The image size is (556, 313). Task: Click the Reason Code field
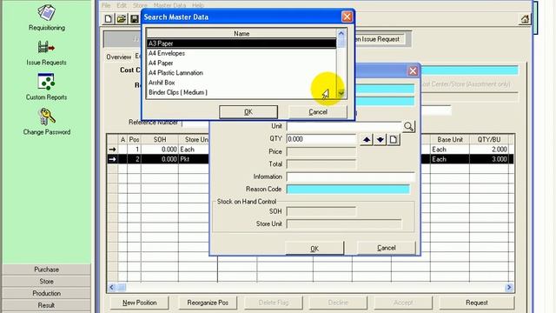(347, 190)
